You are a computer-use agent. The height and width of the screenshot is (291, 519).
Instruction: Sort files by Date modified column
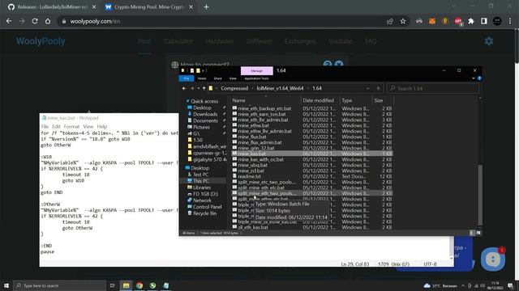point(318,100)
